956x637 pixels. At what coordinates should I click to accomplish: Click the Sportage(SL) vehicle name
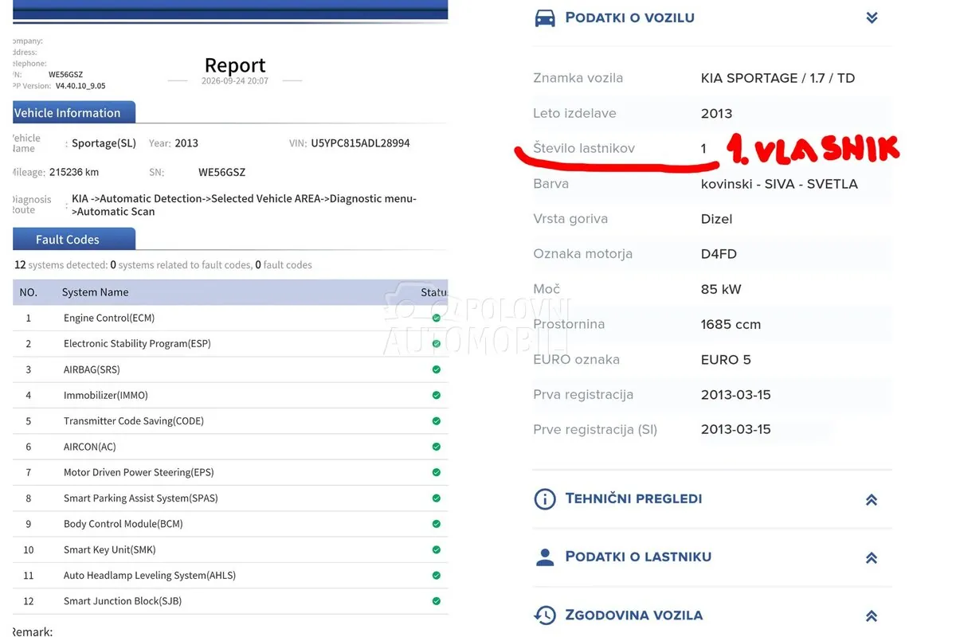tap(104, 143)
